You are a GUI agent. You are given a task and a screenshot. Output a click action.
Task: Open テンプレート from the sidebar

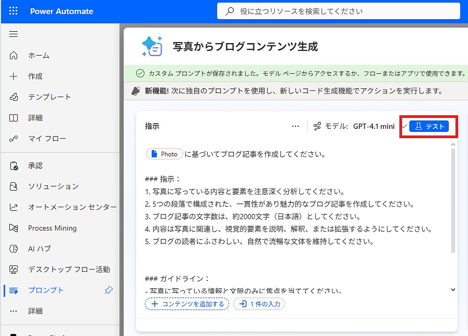pyautogui.click(x=49, y=97)
